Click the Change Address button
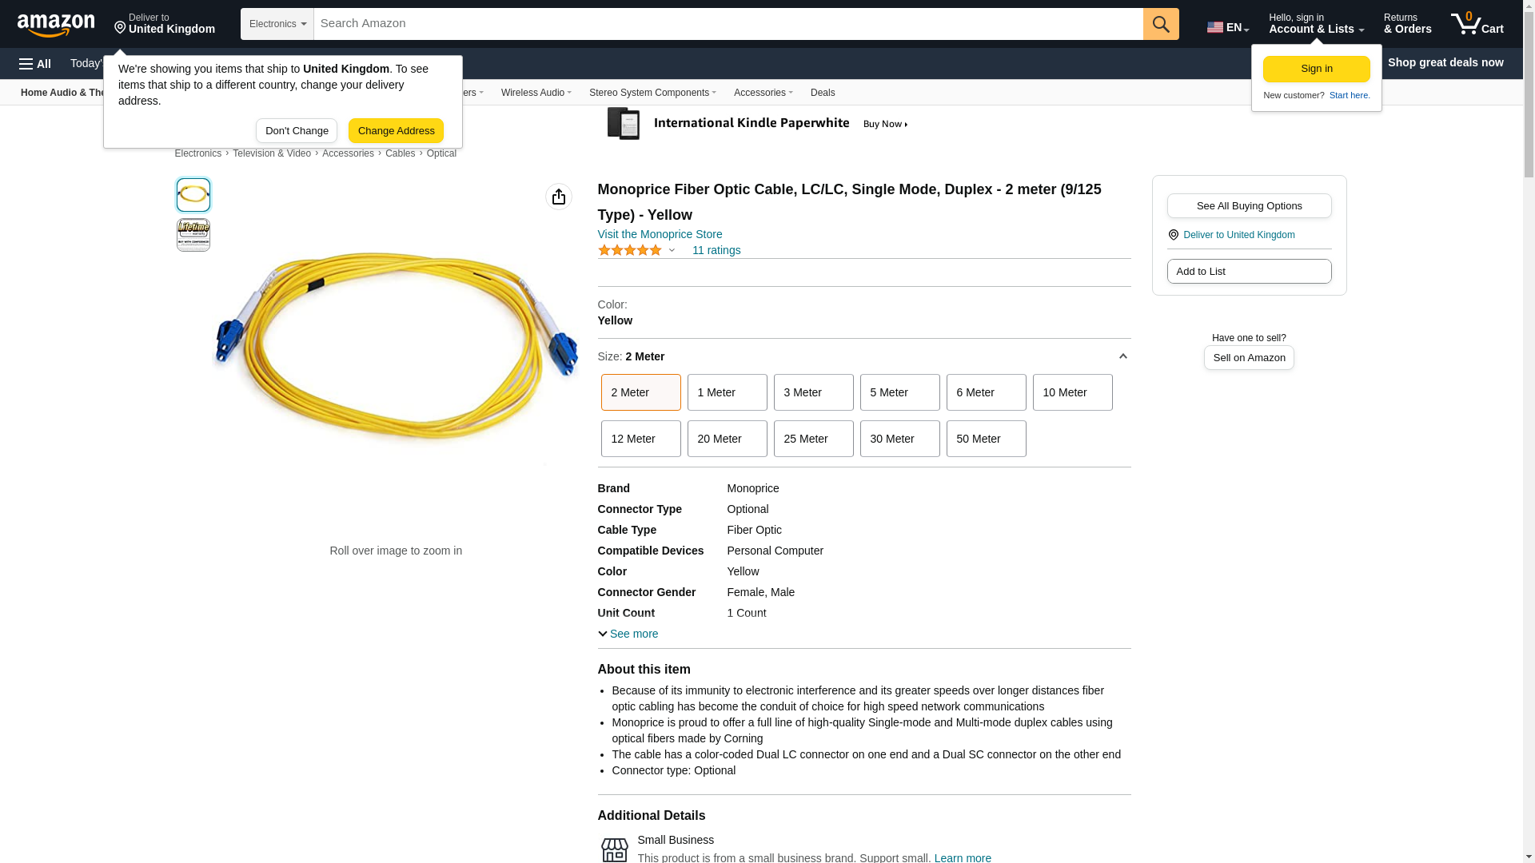This screenshot has height=863, width=1535. pyautogui.click(x=396, y=131)
